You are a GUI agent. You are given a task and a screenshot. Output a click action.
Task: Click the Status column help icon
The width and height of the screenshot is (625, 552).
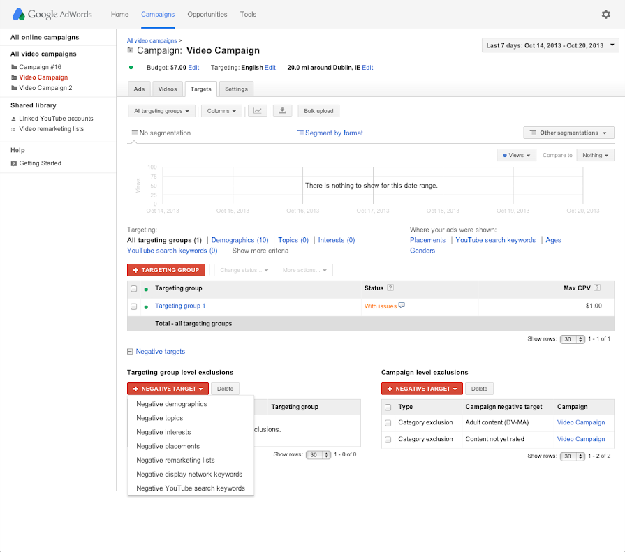pos(390,288)
